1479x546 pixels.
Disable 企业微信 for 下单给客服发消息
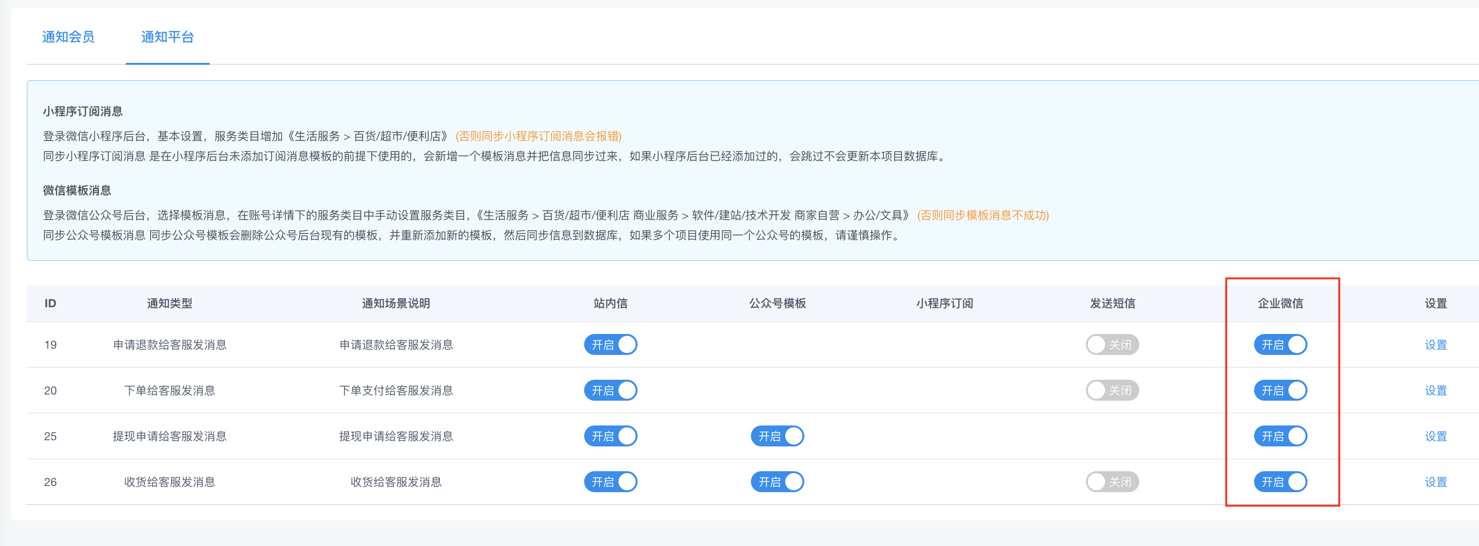pos(1280,390)
